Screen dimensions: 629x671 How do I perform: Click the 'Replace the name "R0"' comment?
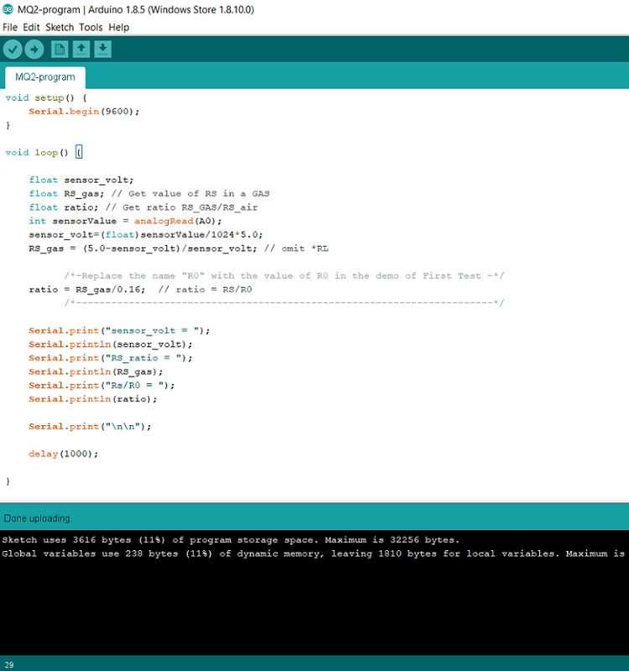284,276
